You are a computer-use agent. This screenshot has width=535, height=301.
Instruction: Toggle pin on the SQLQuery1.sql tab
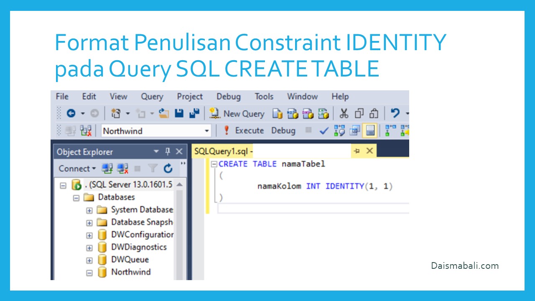[x=357, y=151]
